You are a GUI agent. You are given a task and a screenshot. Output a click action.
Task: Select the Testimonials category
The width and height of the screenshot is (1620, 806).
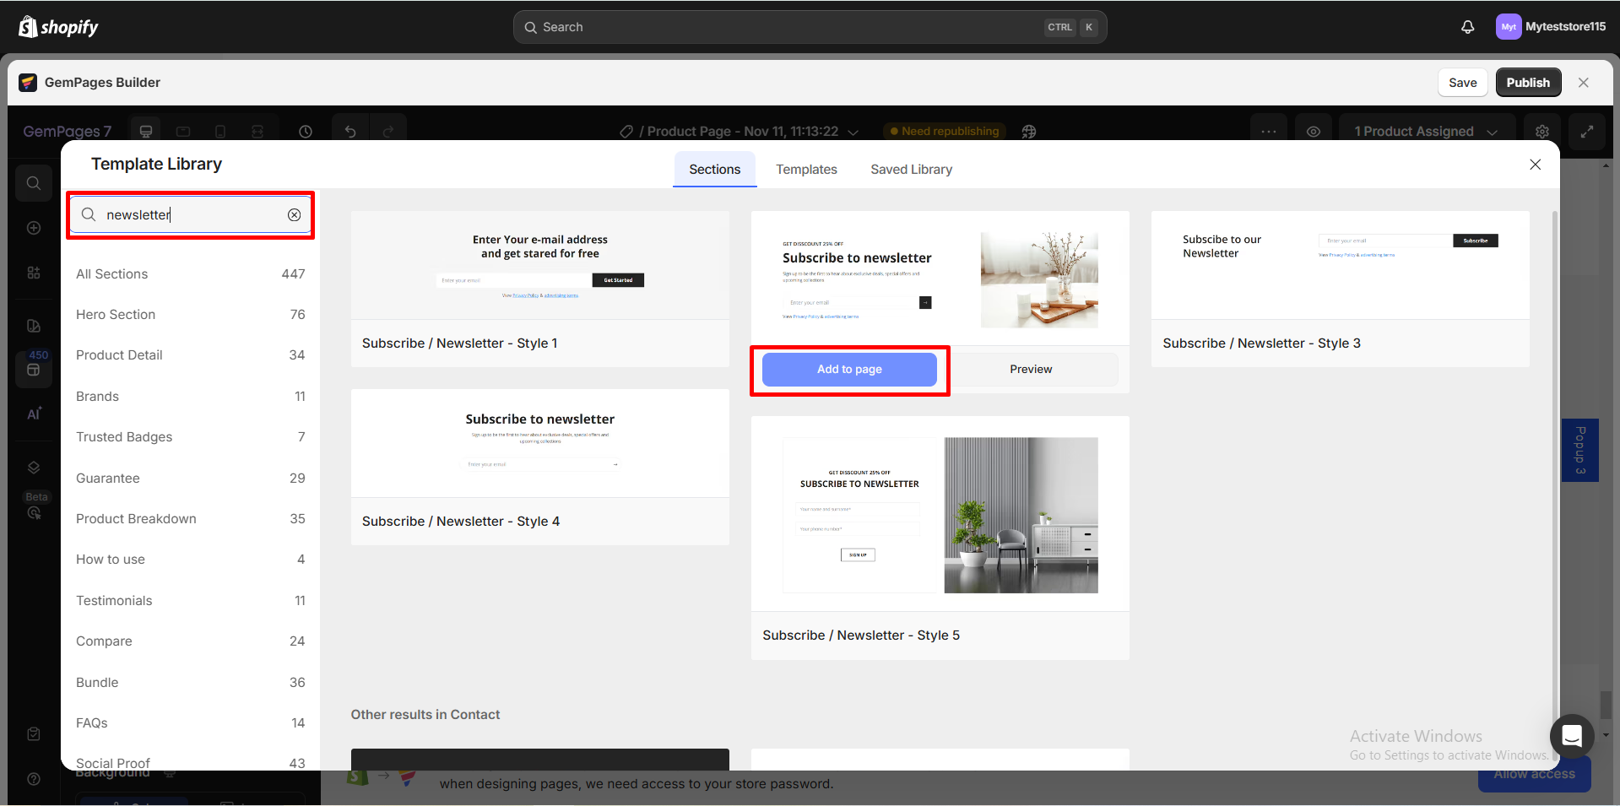(114, 601)
